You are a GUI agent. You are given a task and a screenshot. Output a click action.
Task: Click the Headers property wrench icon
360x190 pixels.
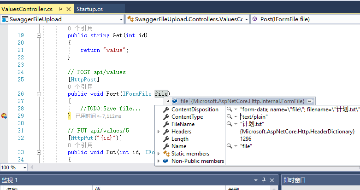point(166,132)
